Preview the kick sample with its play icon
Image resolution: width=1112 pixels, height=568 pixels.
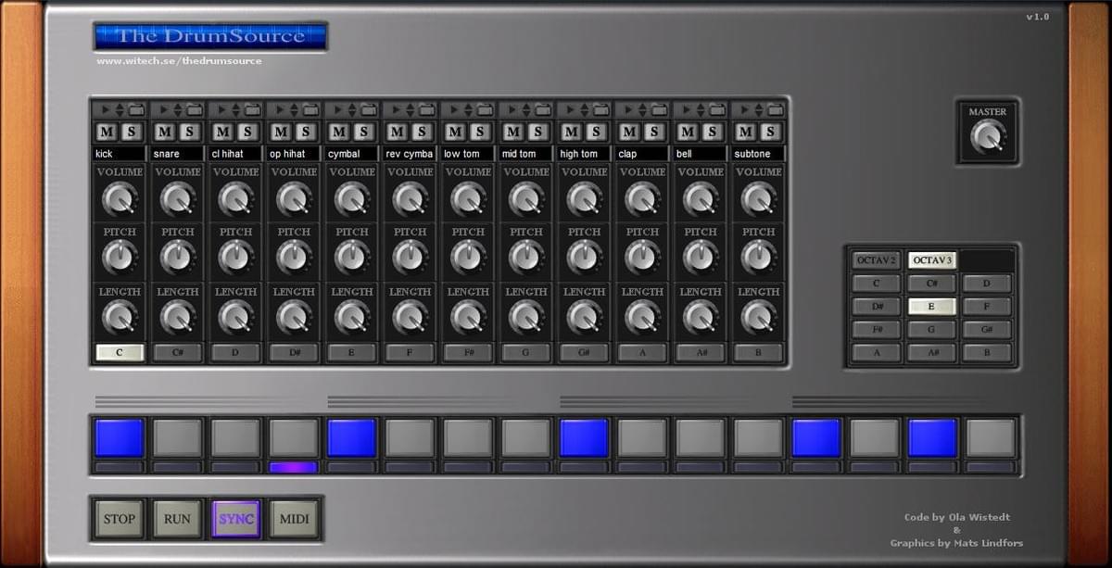[105, 108]
